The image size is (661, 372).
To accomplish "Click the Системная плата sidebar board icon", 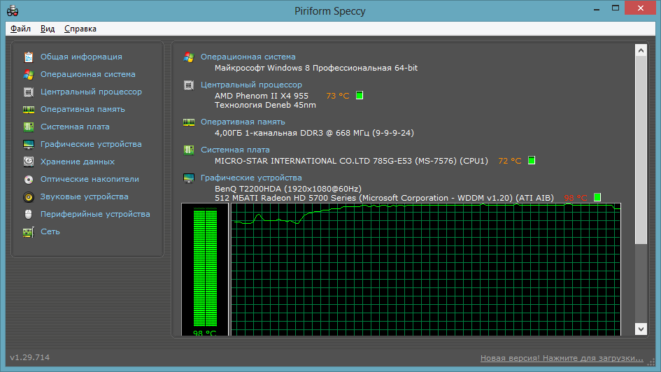I will (29, 127).
